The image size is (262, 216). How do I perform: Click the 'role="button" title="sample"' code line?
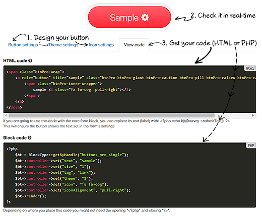[x=136, y=78]
